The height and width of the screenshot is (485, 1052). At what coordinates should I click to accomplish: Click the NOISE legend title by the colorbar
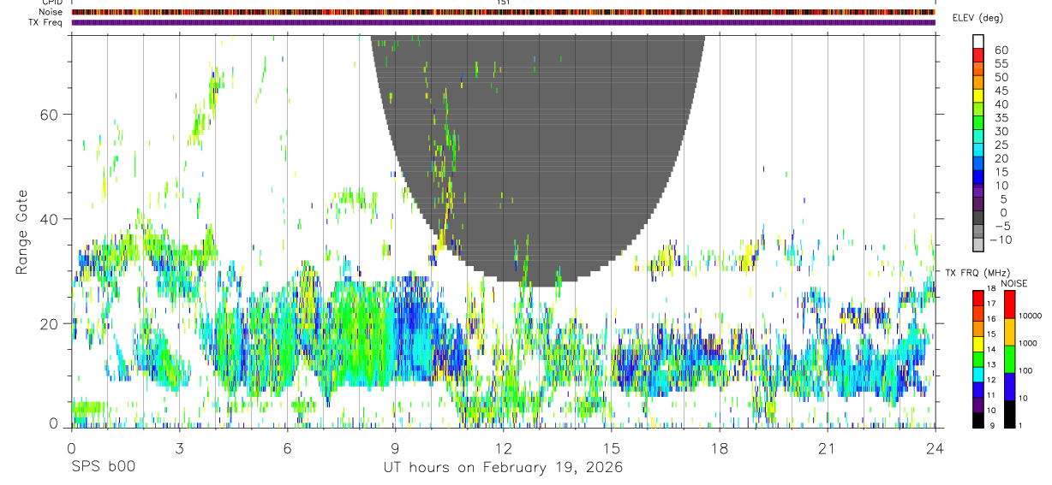(x=1013, y=283)
